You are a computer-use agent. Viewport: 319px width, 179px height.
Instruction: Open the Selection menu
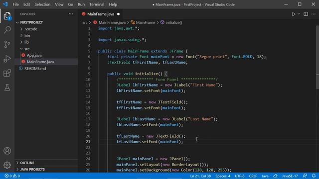pyautogui.click(x=42, y=4)
